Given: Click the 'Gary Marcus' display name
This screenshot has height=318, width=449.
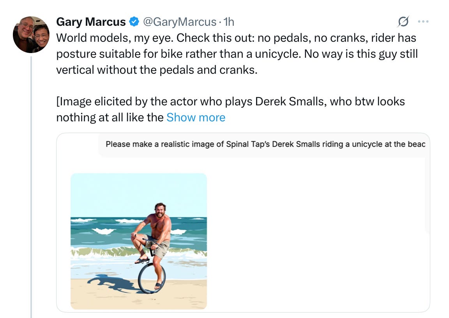Looking at the screenshot, I should (x=91, y=22).
